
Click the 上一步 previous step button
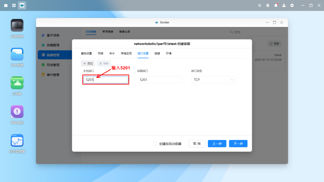pyautogui.click(x=217, y=144)
